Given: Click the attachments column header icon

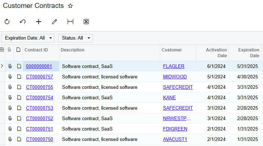Looking at the screenshot, I should point(9,50).
